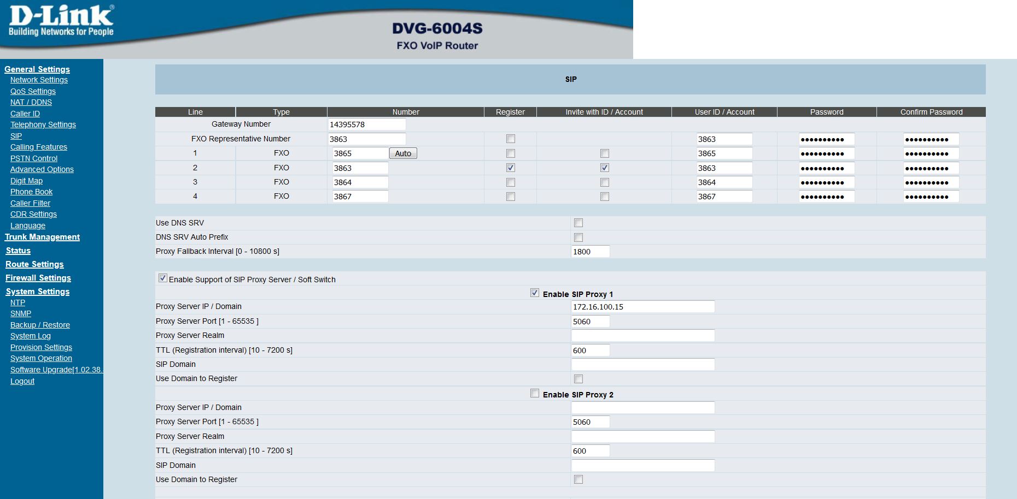Toggle Register checkbox for FXO line 2
The width and height of the screenshot is (1017, 499).
point(510,168)
